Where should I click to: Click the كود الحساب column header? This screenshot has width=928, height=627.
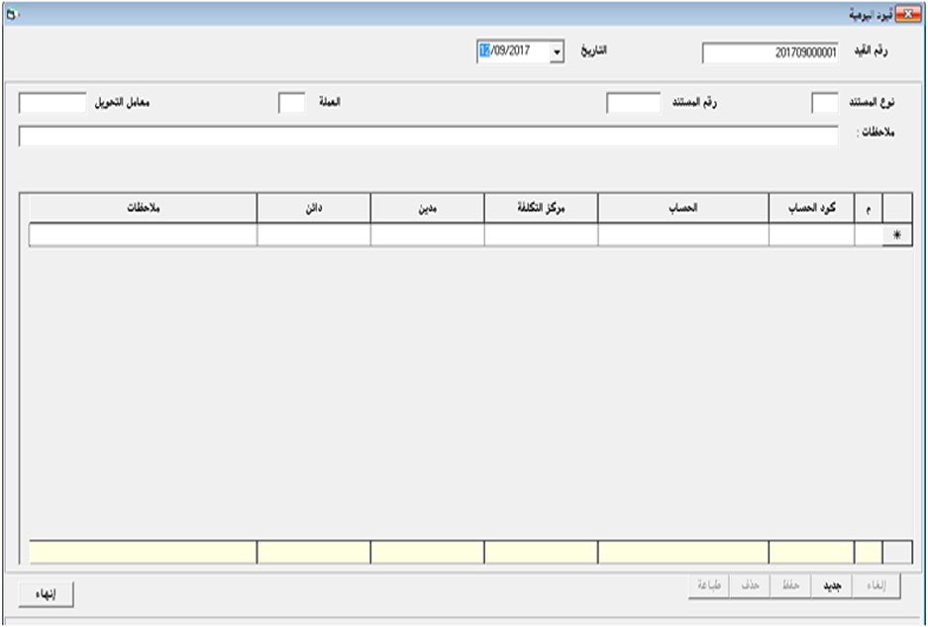tap(811, 208)
